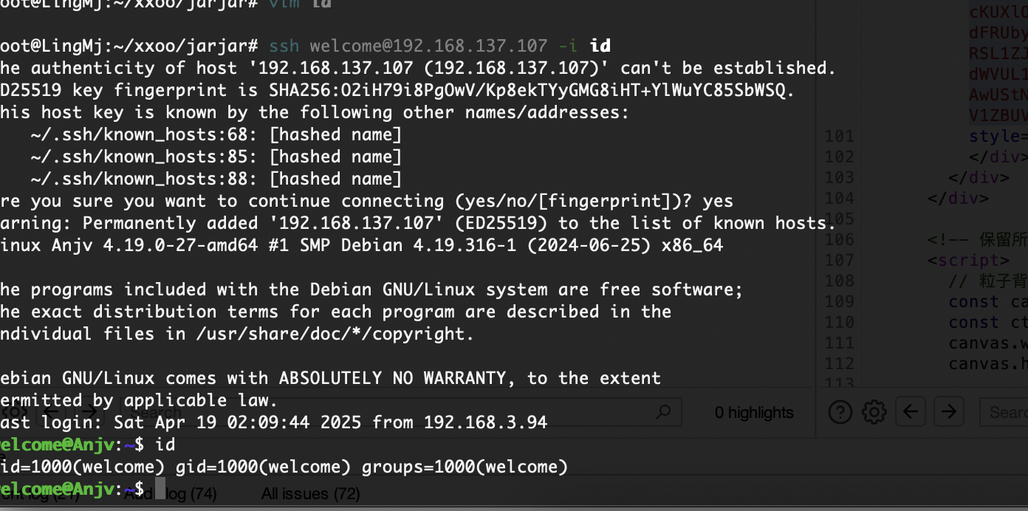Click the terminal cursor block at prompt
Image resolution: width=1028 pixels, height=511 pixels.
160,488
